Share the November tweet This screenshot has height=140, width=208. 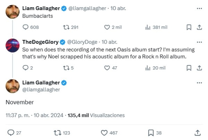(x=197, y=132)
